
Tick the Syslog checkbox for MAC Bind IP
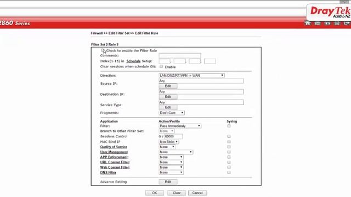click(x=229, y=142)
